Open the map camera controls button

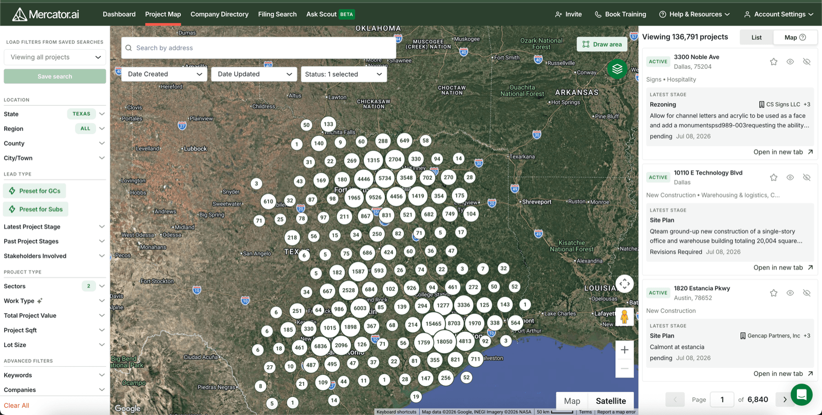(x=625, y=284)
